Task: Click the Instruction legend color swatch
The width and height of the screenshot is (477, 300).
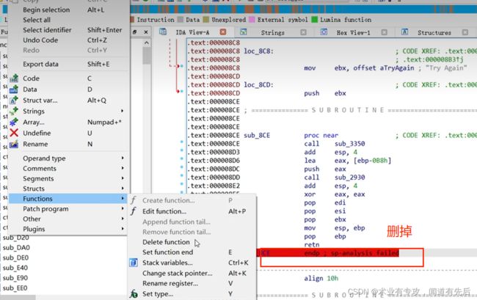Action: (x=132, y=20)
